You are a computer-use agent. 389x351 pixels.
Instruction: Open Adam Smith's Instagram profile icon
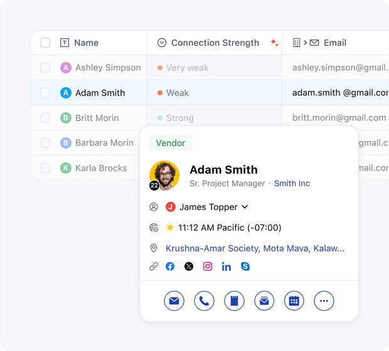208,266
